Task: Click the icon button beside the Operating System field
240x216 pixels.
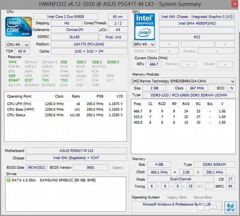Action: tap(230, 207)
